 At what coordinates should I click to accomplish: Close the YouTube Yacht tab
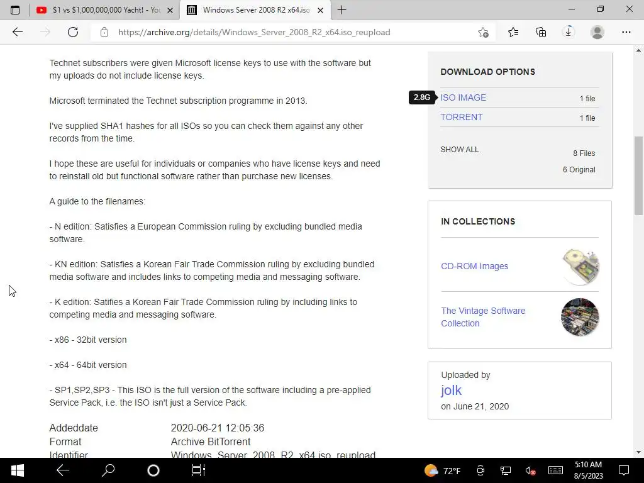pos(170,10)
